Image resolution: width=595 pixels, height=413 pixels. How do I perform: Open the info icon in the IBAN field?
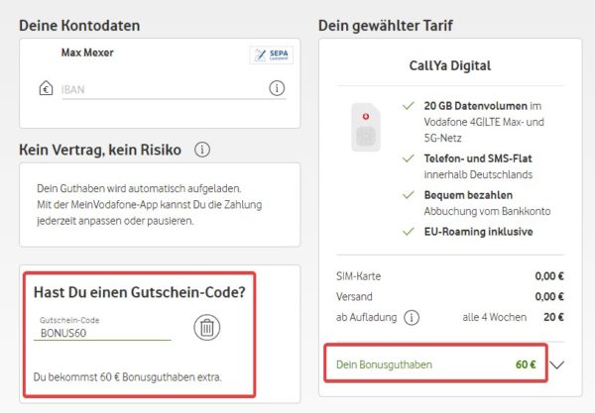[278, 89]
